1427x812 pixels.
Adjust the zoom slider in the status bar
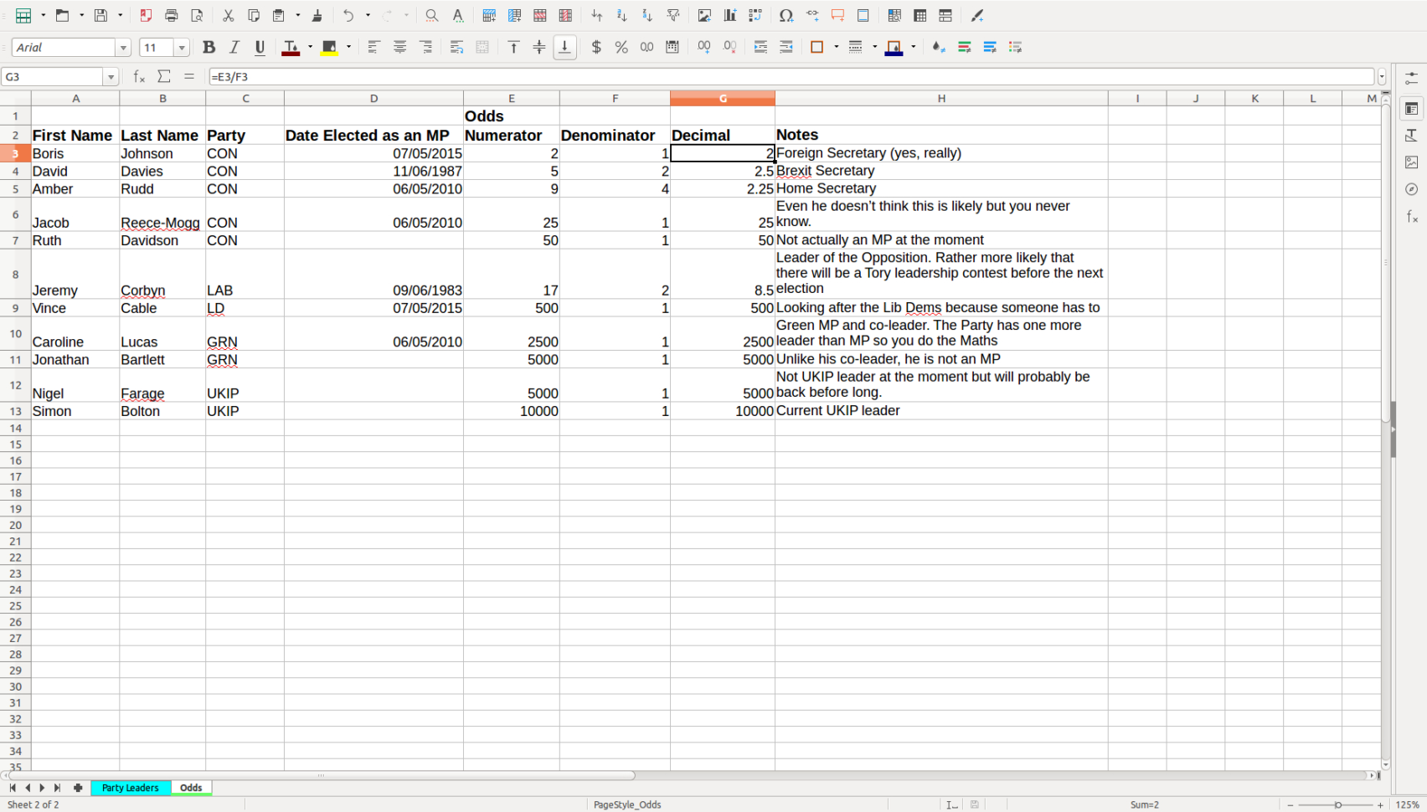(x=1340, y=804)
